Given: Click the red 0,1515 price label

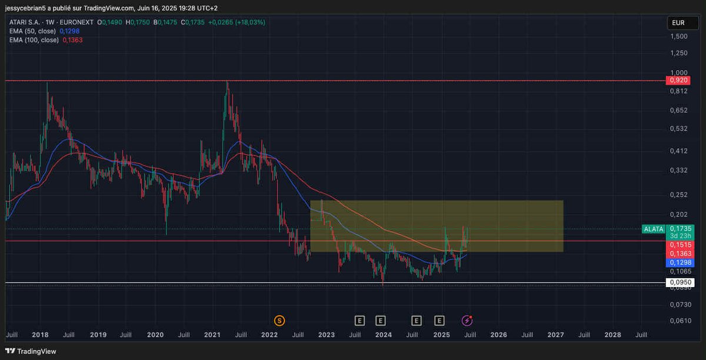Looking at the screenshot, I should (x=681, y=244).
